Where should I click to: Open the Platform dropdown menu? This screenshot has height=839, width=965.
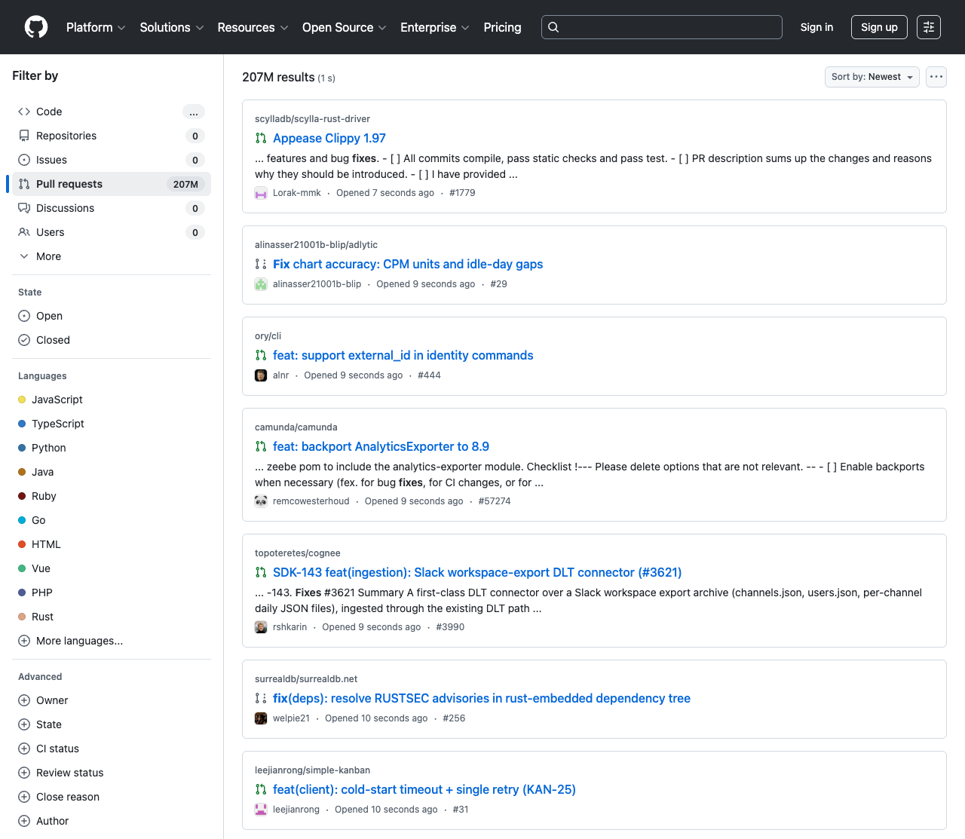tap(96, 27)
